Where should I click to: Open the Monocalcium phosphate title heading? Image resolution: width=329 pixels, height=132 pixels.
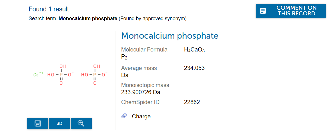coord(170,36)
